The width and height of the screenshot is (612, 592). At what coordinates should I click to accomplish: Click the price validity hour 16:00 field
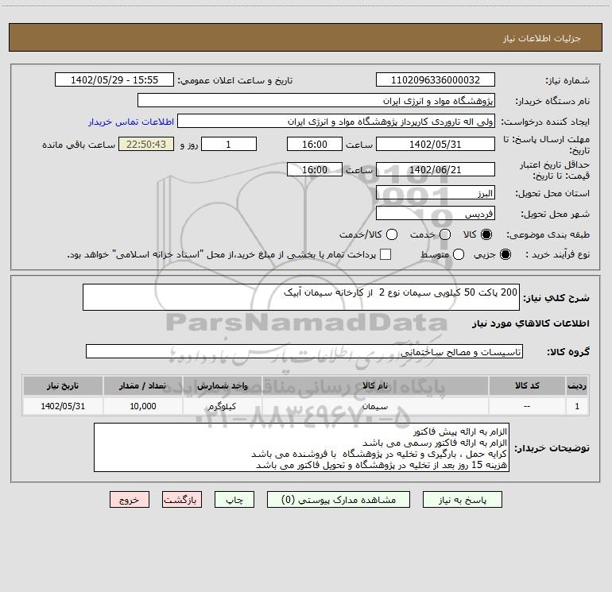[x=315, y=169]
